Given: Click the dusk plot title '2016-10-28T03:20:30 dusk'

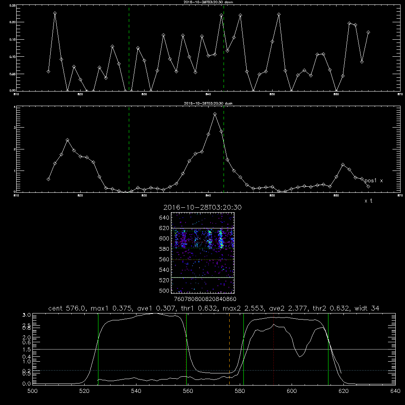Looking at the screenshot, I should [208, 103].
